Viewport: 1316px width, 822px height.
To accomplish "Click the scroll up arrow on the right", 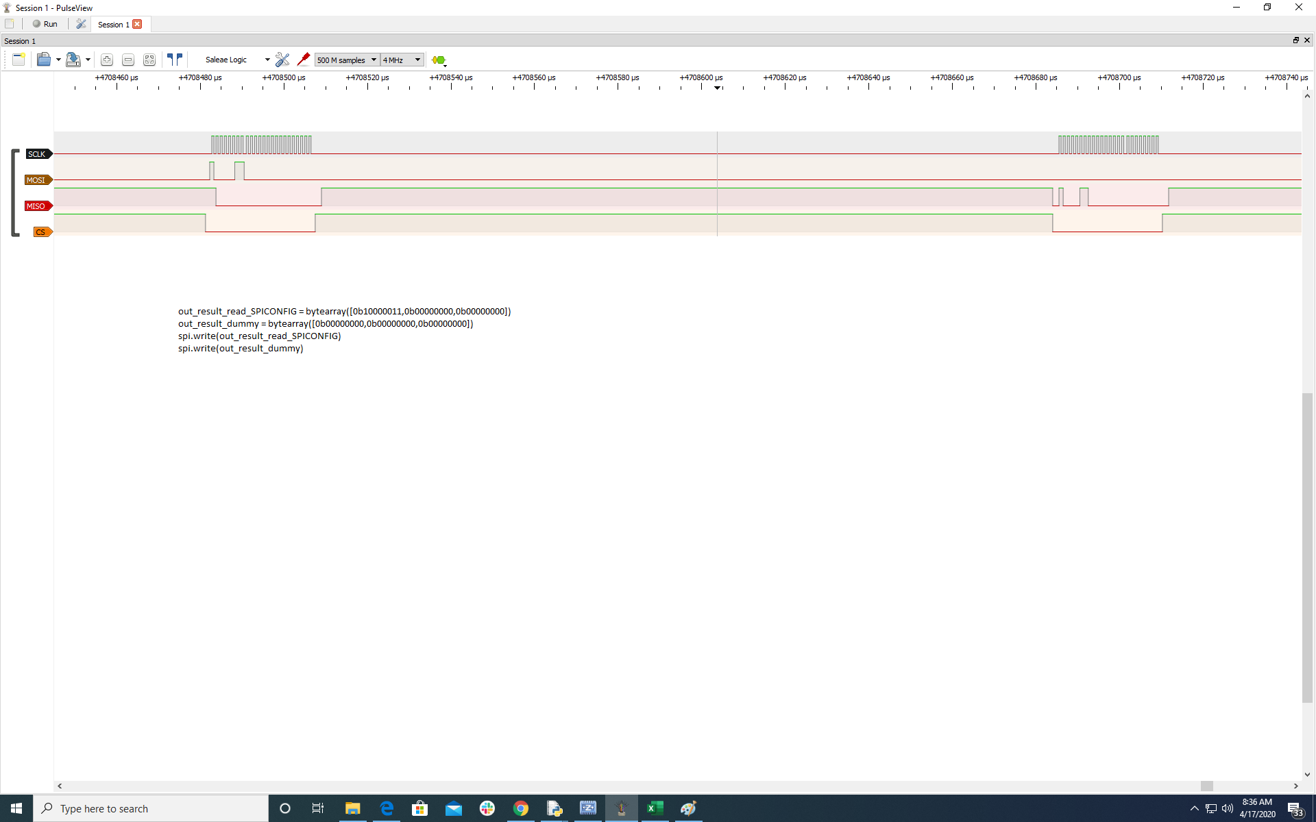I will 1307,96.
